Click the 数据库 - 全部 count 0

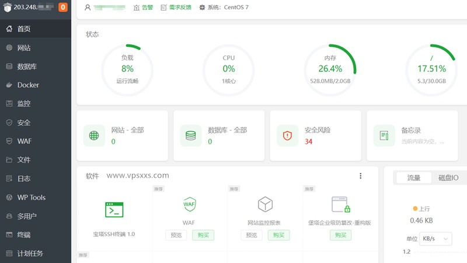210,141
